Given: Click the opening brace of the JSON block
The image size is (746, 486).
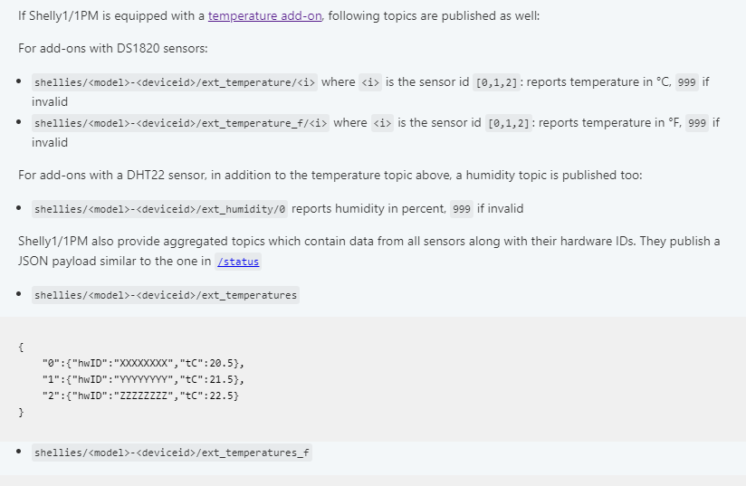Looking at the screenshot, I should (22, 346).
